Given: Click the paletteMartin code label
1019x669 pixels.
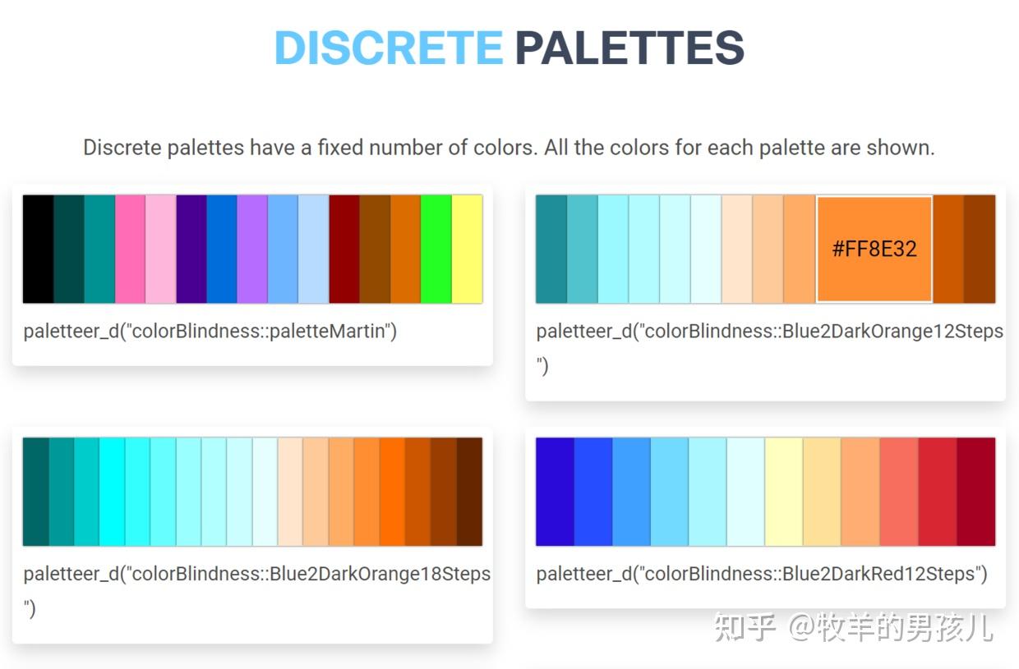Looking at the screenshot, I should tap(210, 332).
